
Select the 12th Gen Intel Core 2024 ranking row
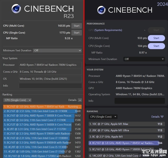(127, 156)
